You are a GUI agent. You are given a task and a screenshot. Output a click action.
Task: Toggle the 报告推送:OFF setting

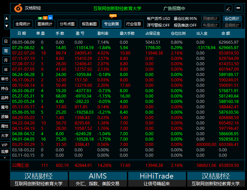click(x=185, y=25)
